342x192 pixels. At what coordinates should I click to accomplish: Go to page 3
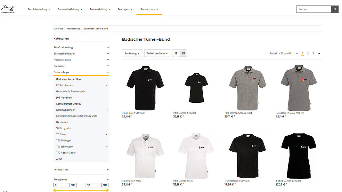(313, 53)
